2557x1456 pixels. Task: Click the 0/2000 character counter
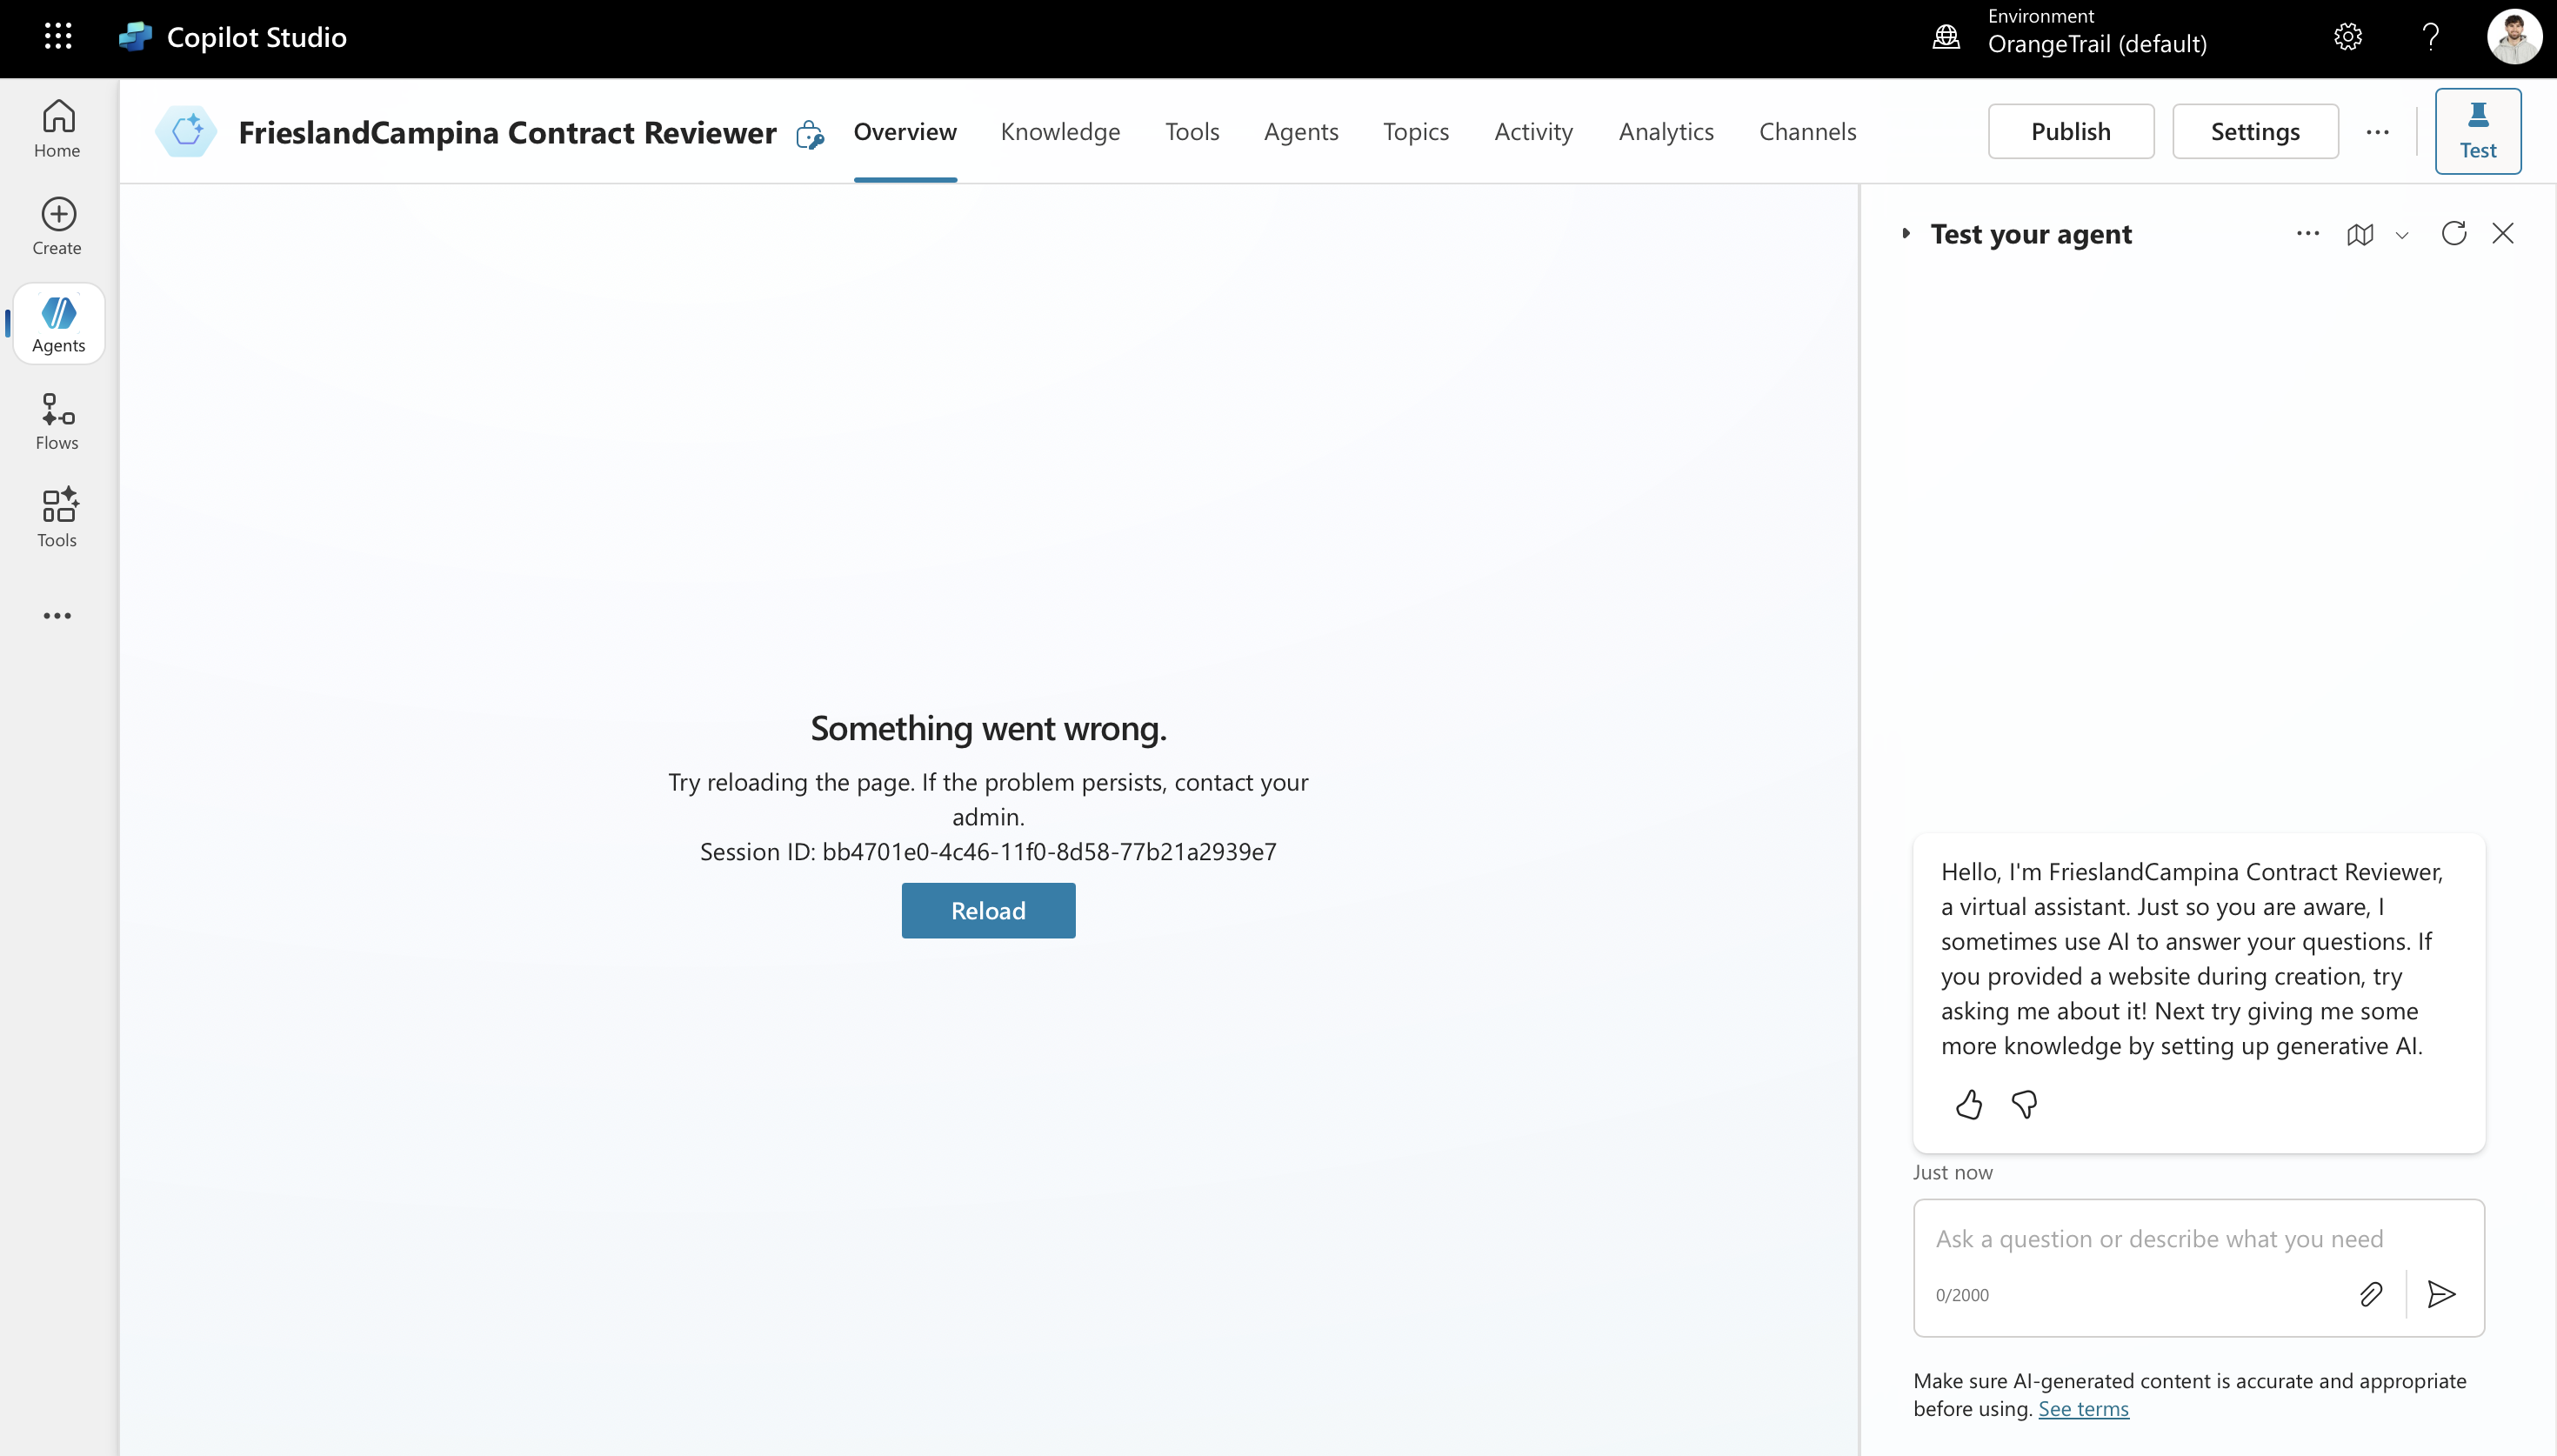click(x=1961, y=1295)
